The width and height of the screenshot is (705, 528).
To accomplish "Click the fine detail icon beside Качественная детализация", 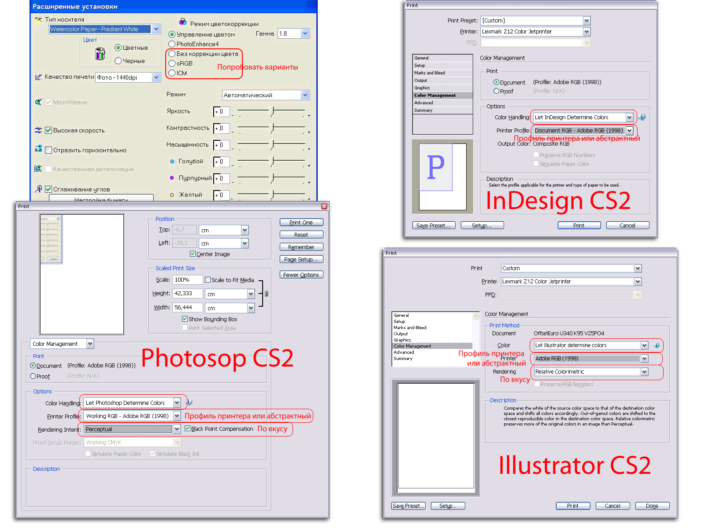I will pos(38,169).
